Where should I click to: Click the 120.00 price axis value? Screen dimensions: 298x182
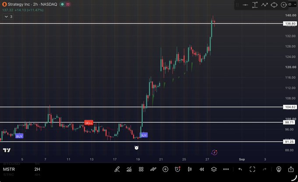pos(291,67)
